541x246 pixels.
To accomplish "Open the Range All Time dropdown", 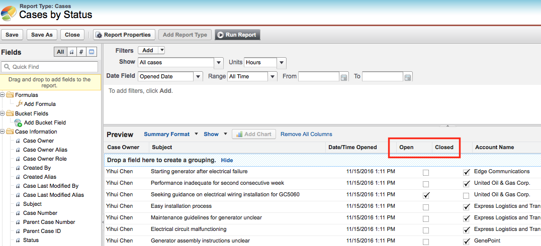I will [x=273, y=76].
